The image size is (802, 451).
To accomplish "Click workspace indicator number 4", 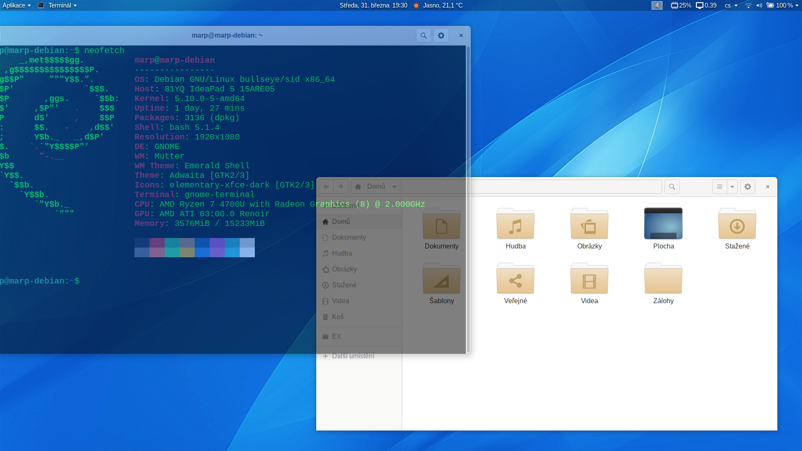I will pyautogui.click(x=657, y=5).
